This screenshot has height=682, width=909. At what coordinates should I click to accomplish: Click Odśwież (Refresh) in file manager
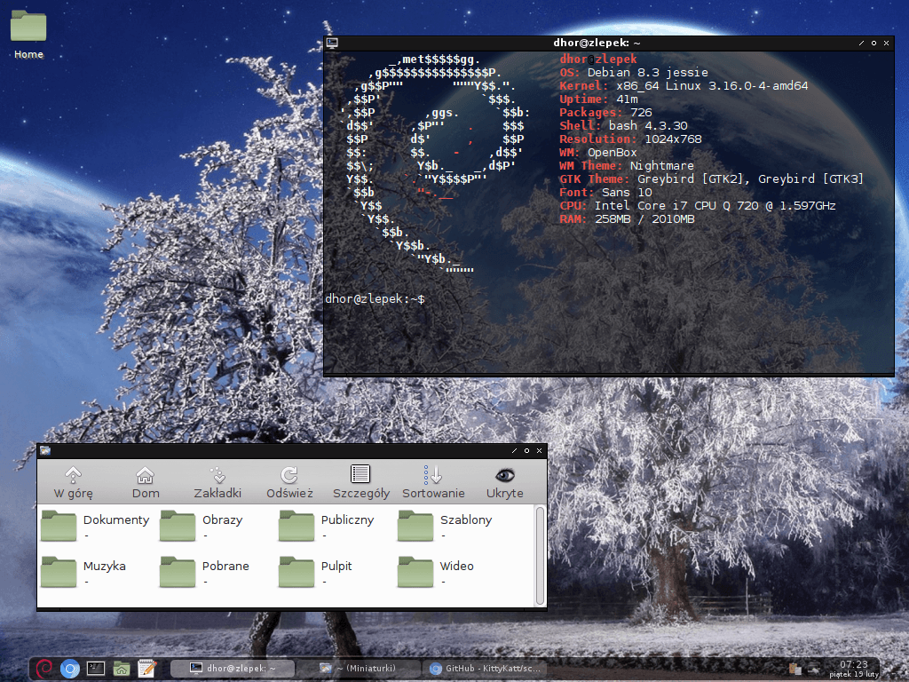pyautogui.click(x=289, y=482)
